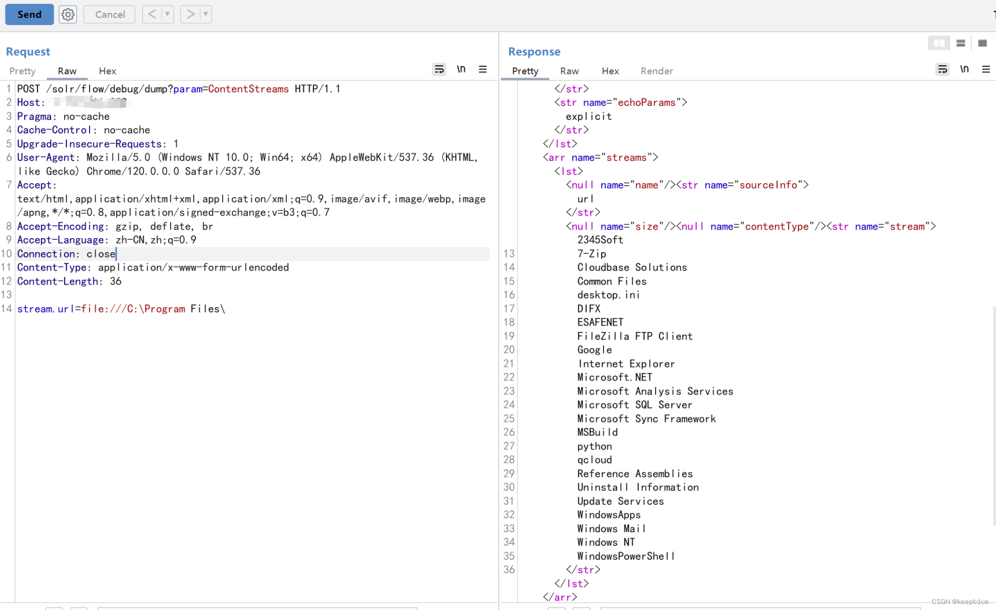Click the Response panel heading

coord(534,51)
